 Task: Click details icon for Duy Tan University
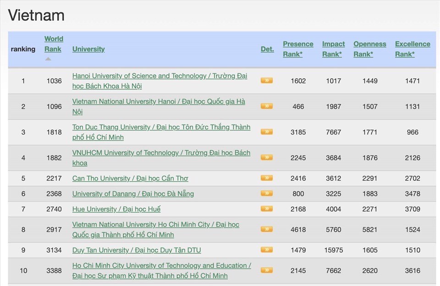pyautogui.click(x=266, y=250)
